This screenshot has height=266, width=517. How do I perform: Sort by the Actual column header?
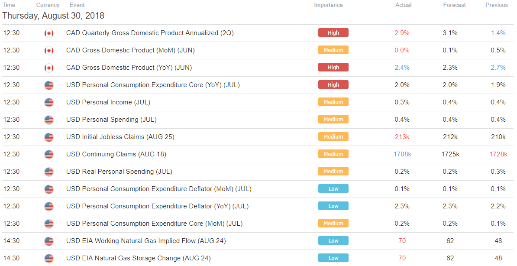(403, 5)
